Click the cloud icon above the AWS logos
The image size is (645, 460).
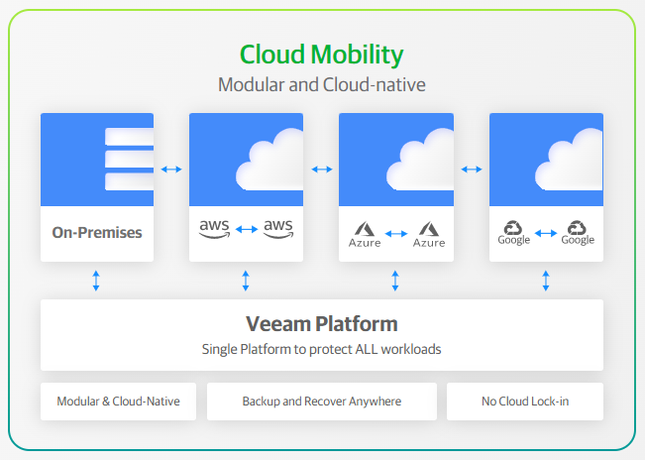point(269,160)
